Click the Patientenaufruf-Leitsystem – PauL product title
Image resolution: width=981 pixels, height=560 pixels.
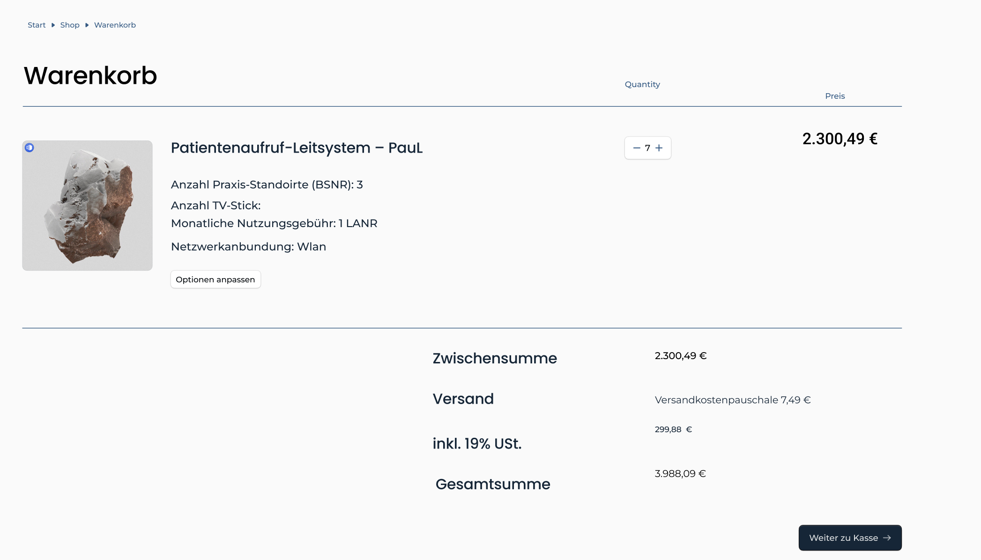click(x=297, y=148)
